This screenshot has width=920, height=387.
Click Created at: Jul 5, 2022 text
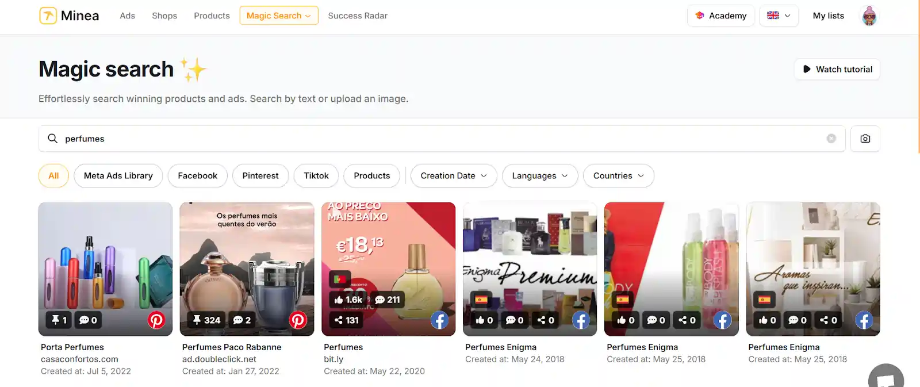86,371
